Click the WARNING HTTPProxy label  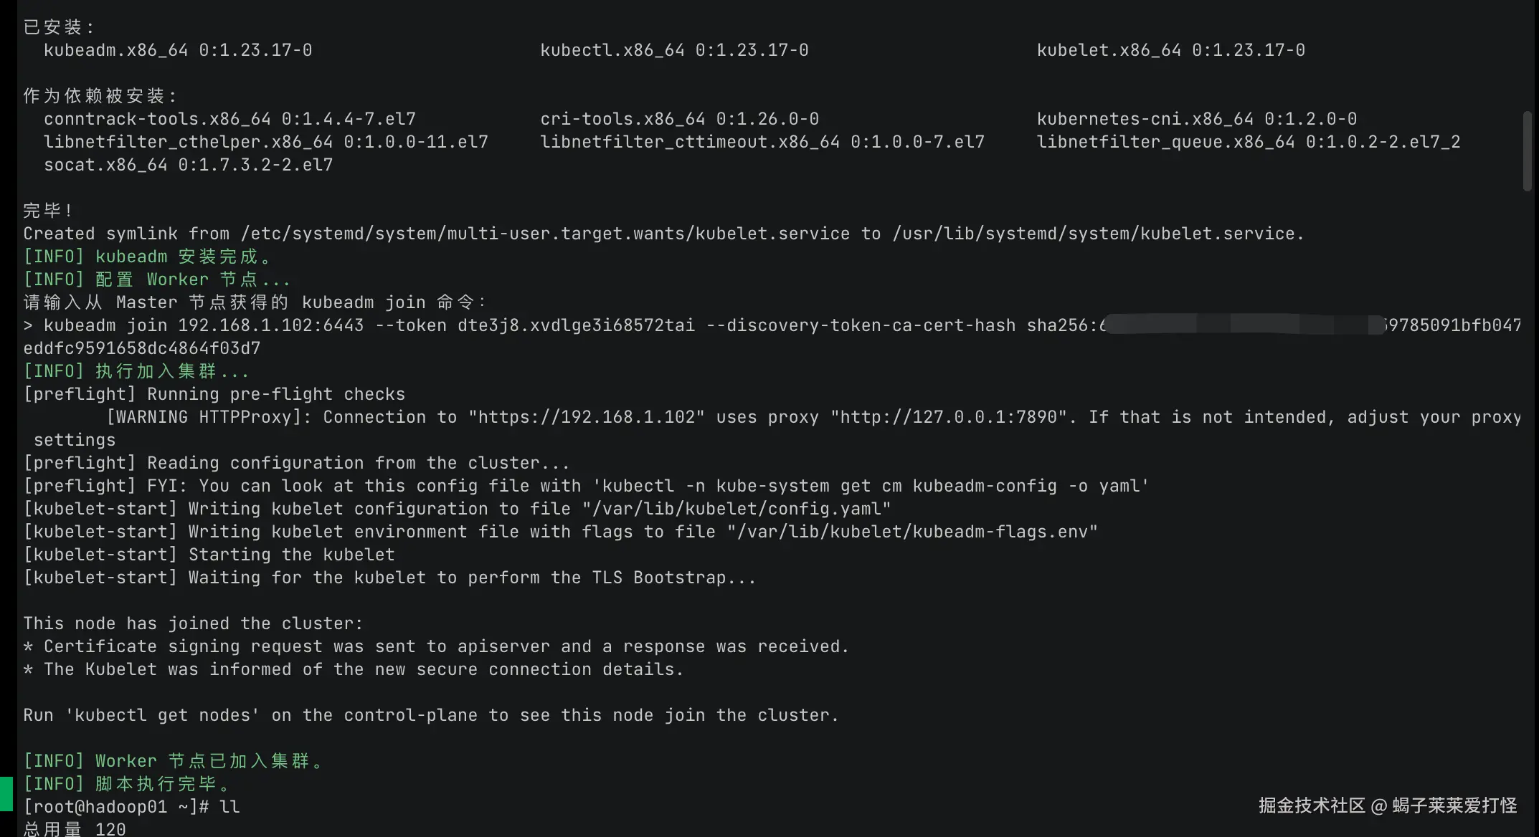[209, 417]
